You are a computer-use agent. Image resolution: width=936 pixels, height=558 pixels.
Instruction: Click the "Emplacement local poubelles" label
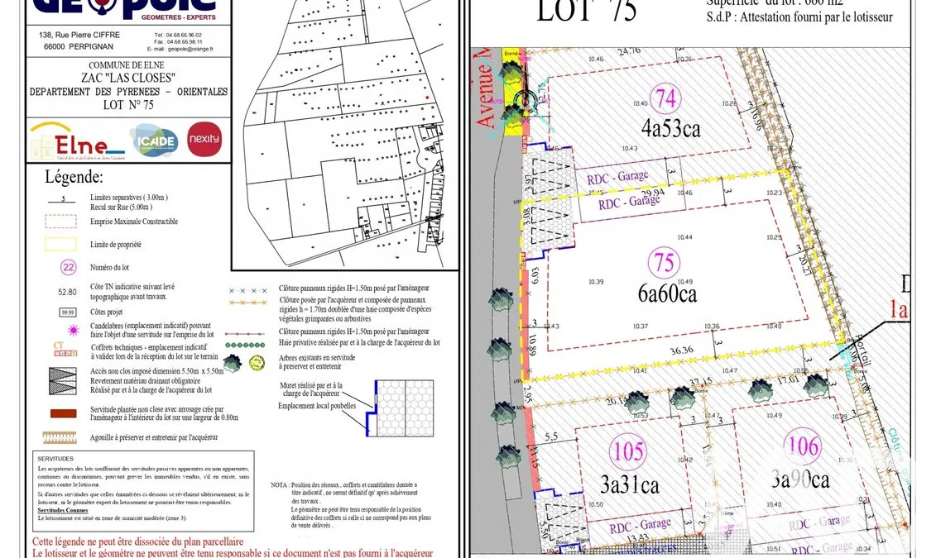[x=317, y=406]
